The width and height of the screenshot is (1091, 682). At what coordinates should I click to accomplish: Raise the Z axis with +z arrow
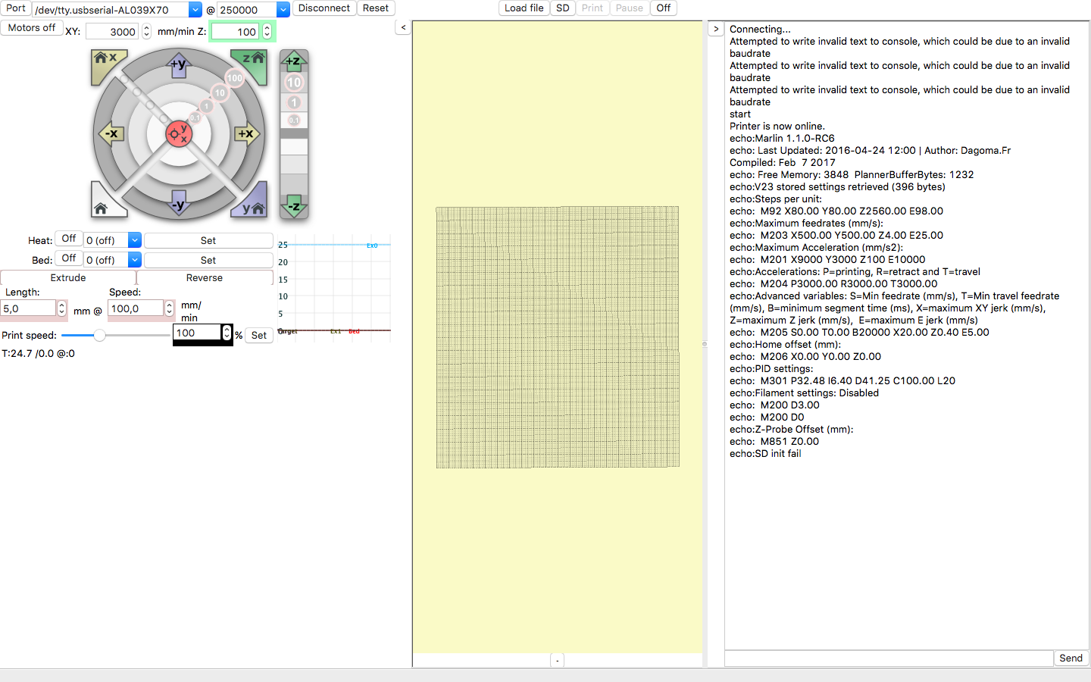(x=293, y=61)
